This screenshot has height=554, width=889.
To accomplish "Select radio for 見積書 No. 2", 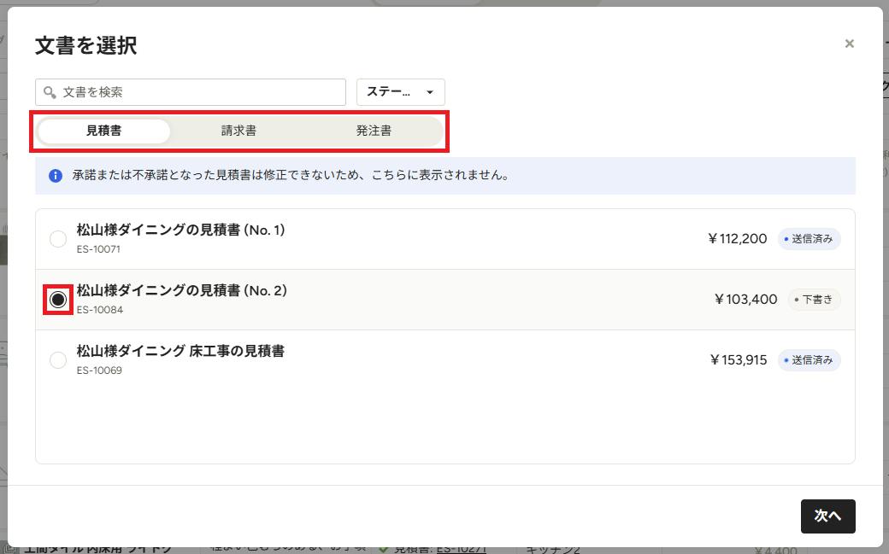I will click(58, 300).
